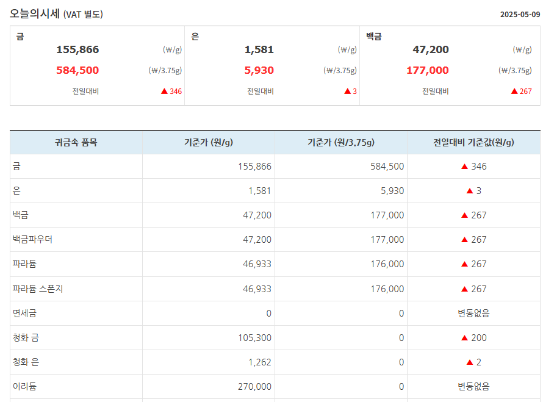Click 전일대비 label in silver card

click(x=261, y=91)
